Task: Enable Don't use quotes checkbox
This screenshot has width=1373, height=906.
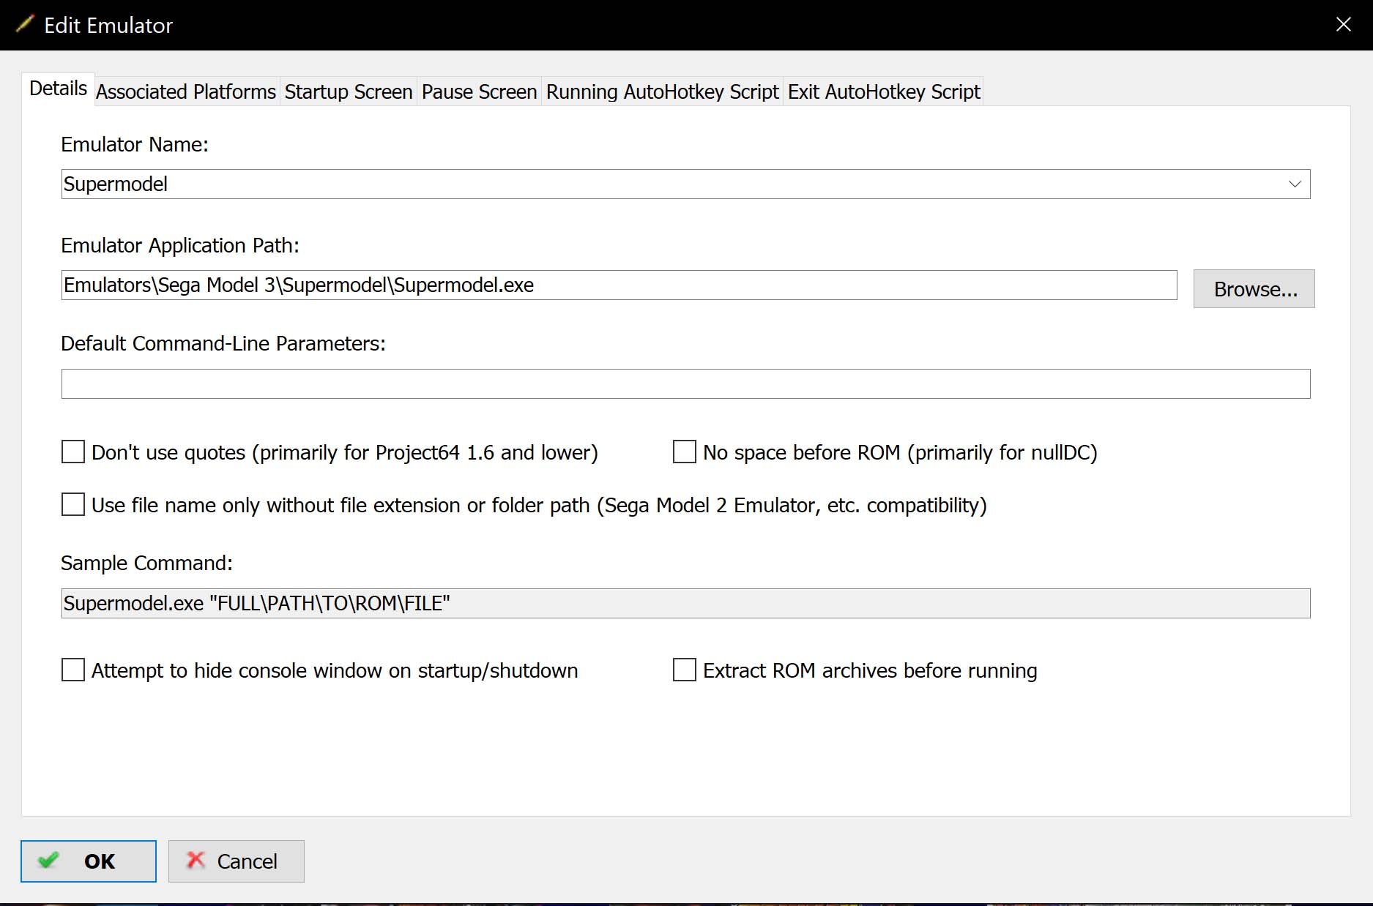Action: click(73, 452)
